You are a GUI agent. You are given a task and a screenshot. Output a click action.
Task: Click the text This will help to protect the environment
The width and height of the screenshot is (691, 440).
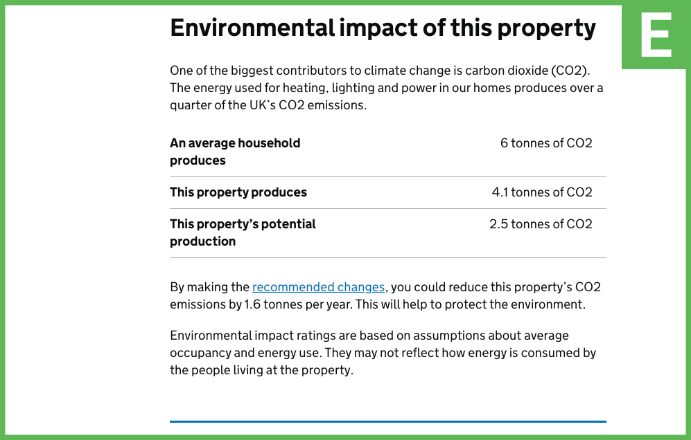[471, 304]
